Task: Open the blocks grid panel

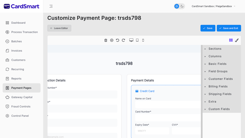Action: click(231, 40)
